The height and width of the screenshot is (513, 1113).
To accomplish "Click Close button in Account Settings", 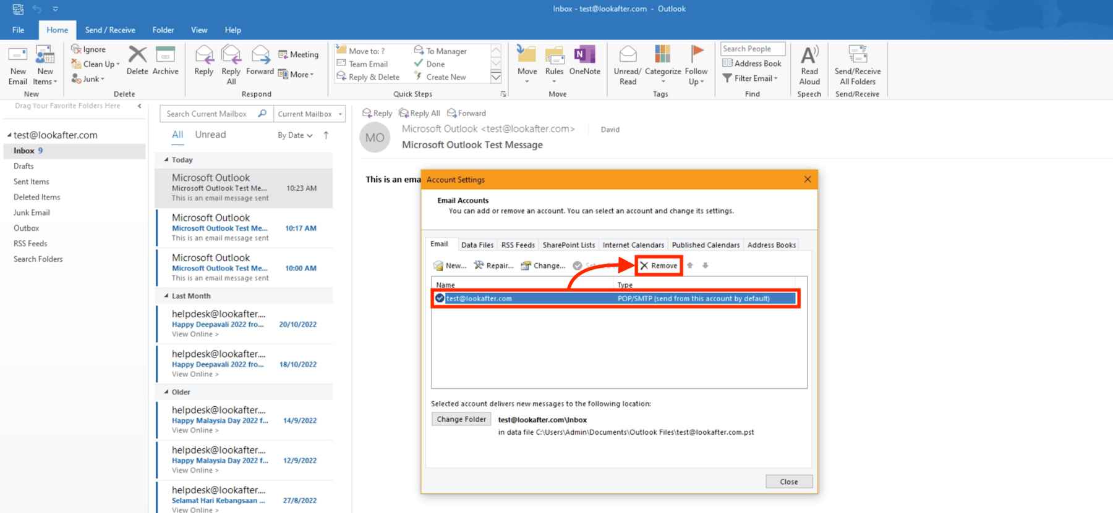I will 788,482.
